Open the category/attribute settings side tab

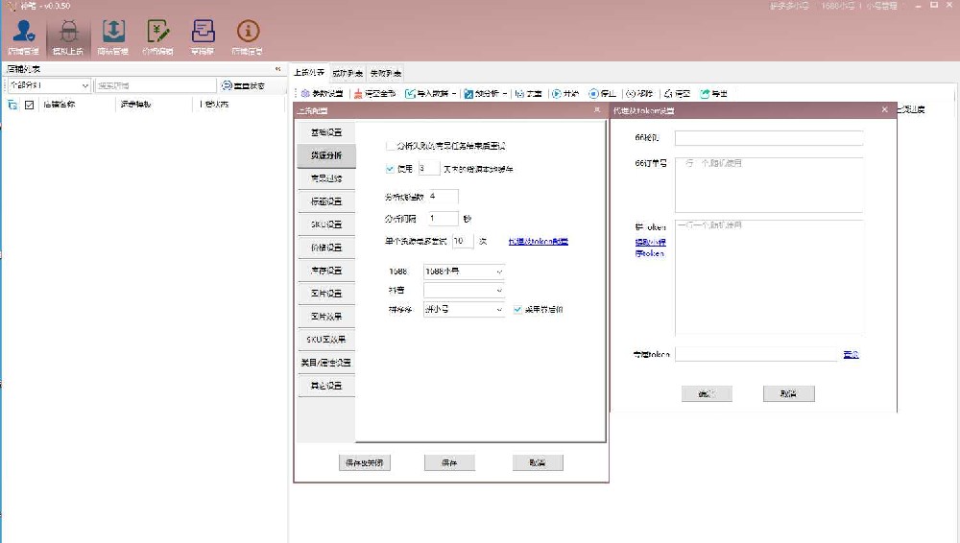click(x=326, y=363)
